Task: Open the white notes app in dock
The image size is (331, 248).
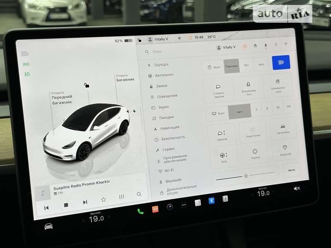Action: click(x=198, y=203)
